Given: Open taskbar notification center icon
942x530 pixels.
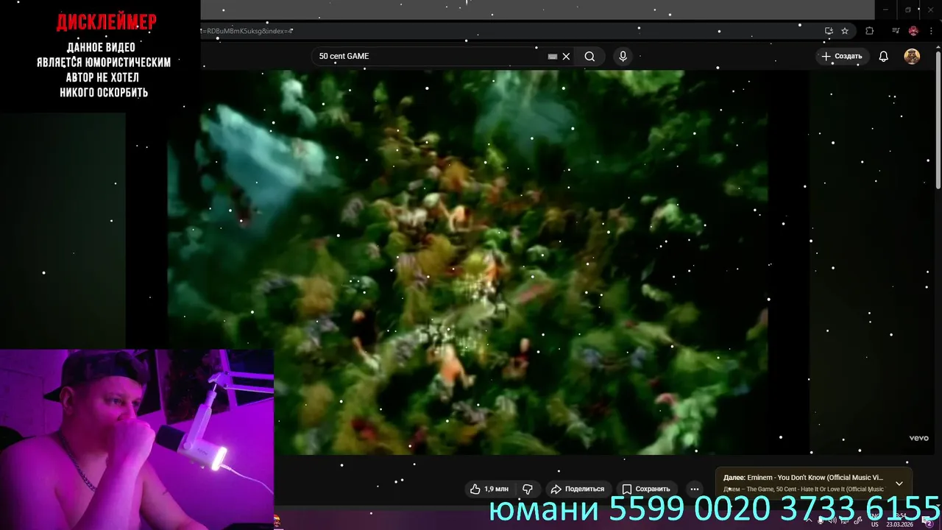Looking at the screenshot, I should (927, 521).
